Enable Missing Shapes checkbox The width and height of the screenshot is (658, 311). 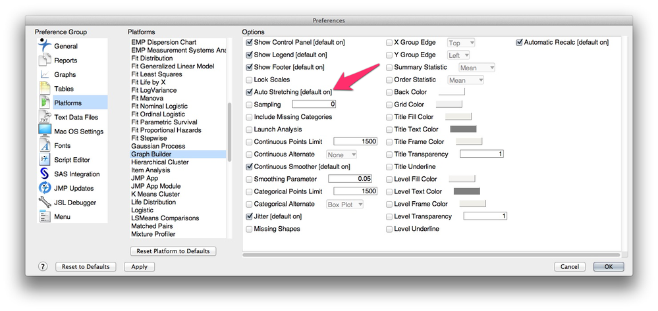pyautogui.click(x=249, y=229)
